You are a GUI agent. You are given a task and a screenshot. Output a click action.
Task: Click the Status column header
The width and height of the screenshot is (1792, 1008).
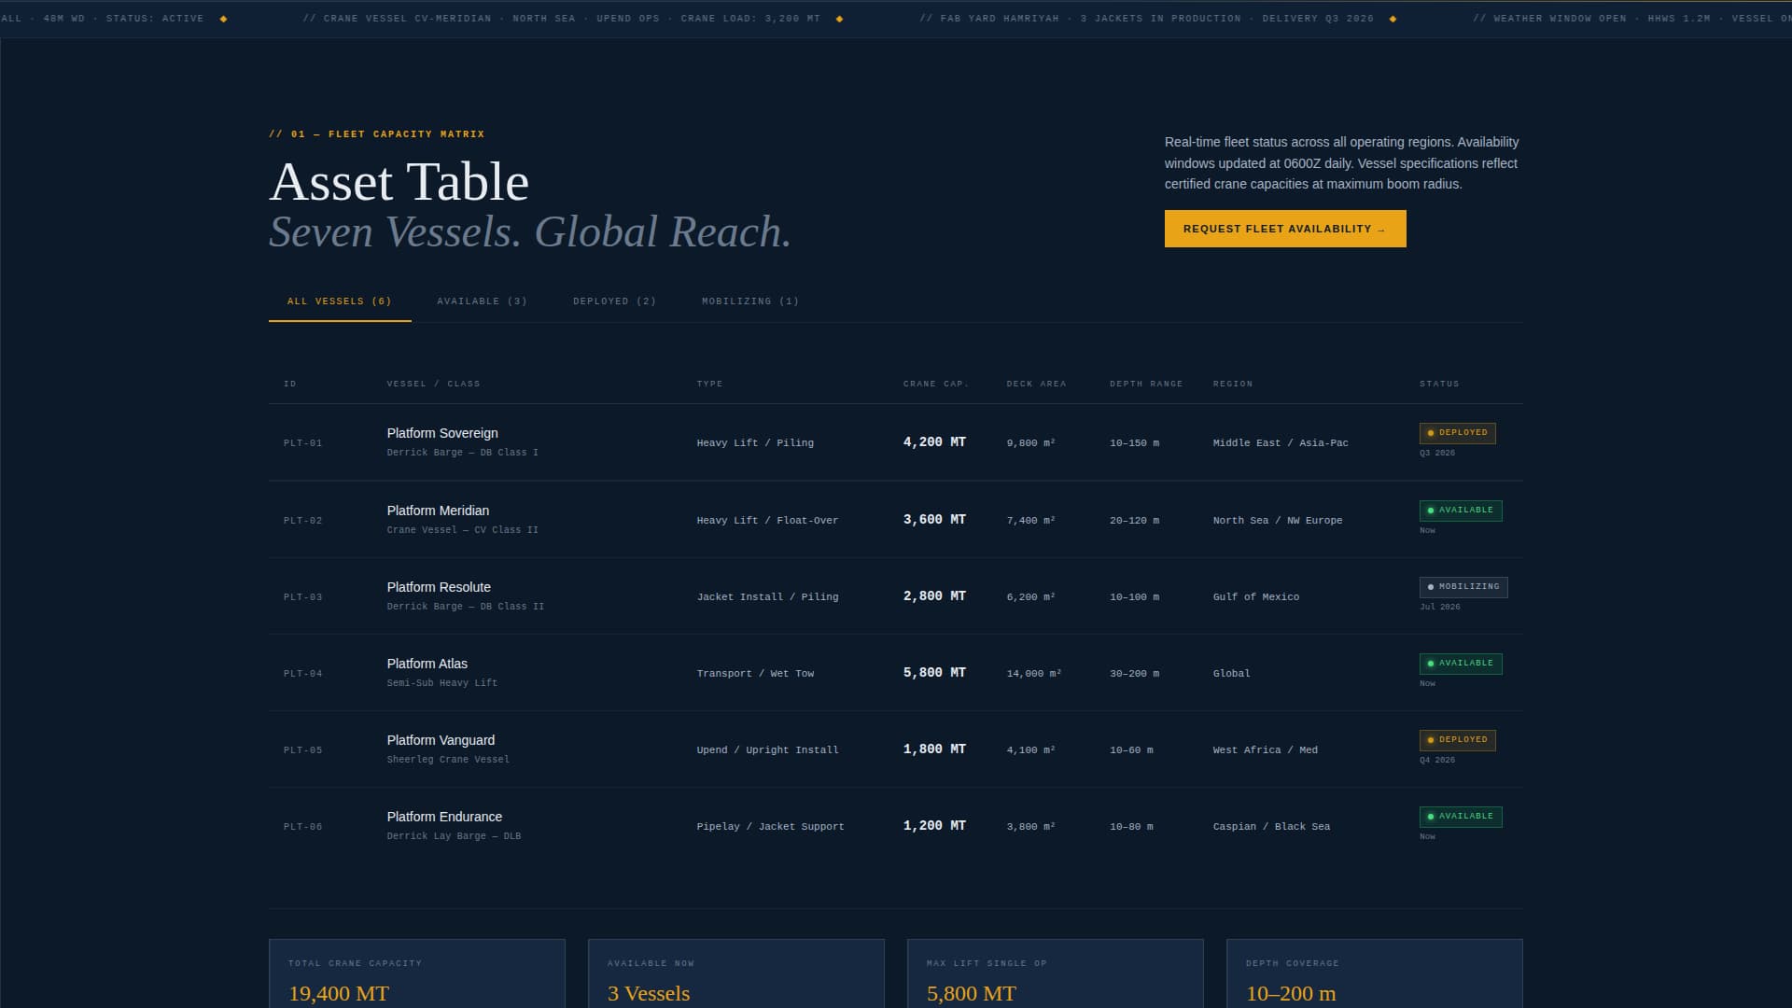pos(1438,385)
